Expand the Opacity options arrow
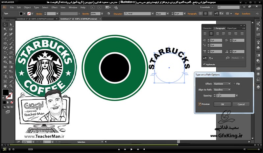 point(102,14)
